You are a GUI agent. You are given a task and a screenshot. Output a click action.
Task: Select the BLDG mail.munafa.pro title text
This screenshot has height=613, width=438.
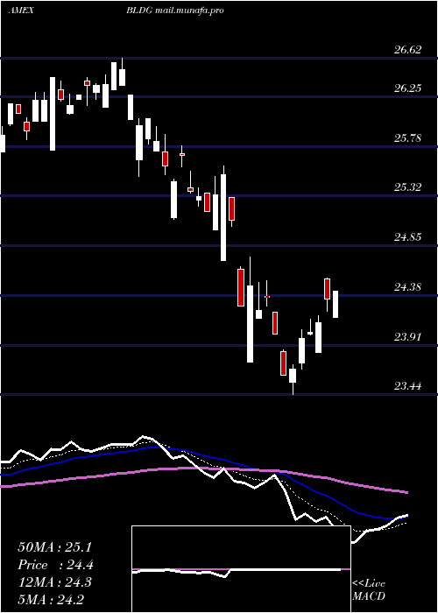[175, 11]
